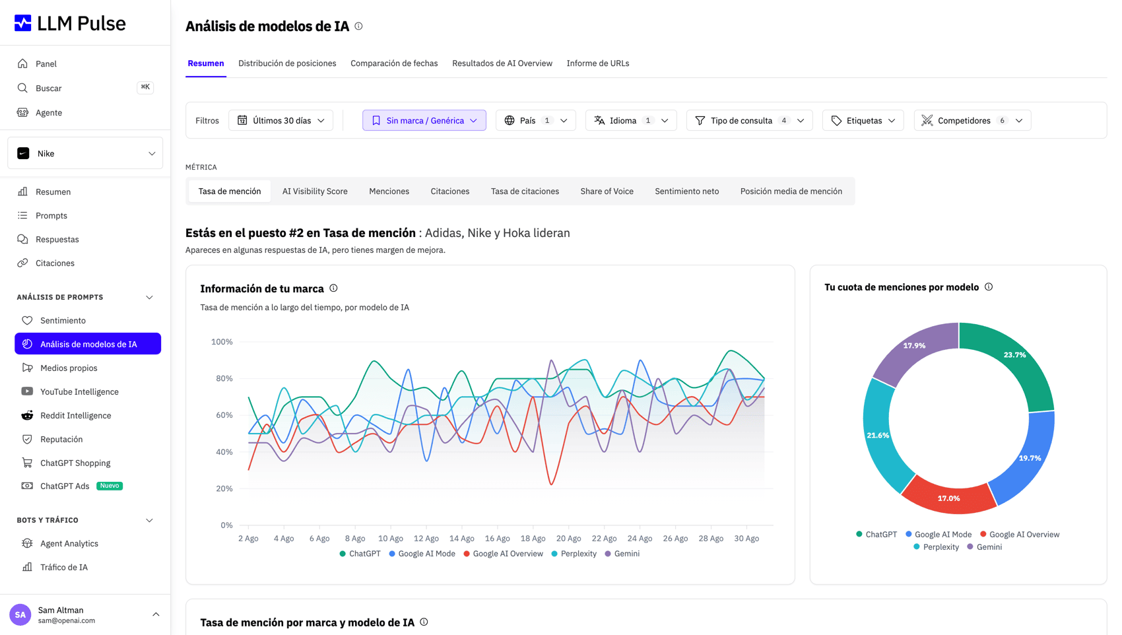
Task: Open the Resultados de AI Overview tab
Action: pos(502,63)
